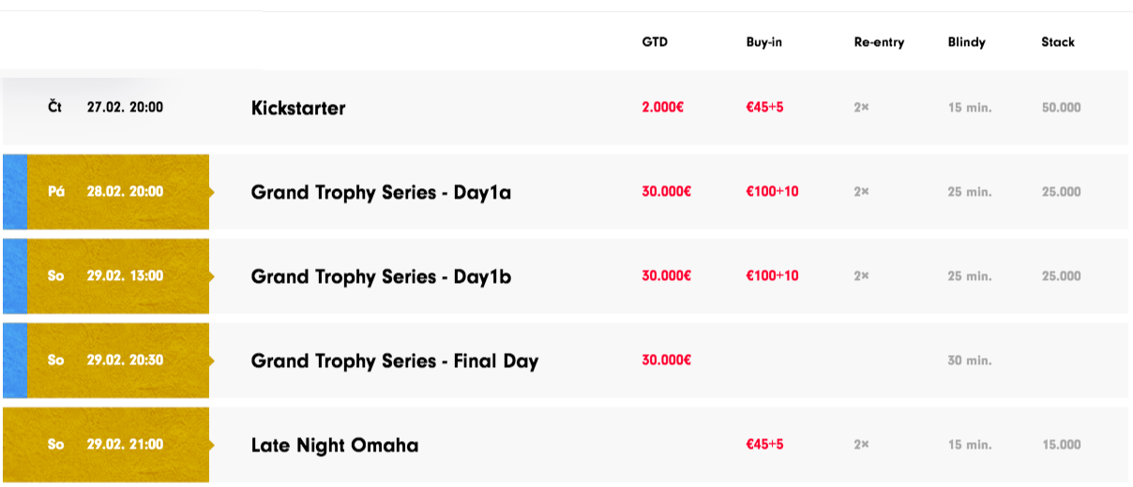
Task: Click the Čt 27.02. 20:00 date cell
Action: [x=106, y=108]
